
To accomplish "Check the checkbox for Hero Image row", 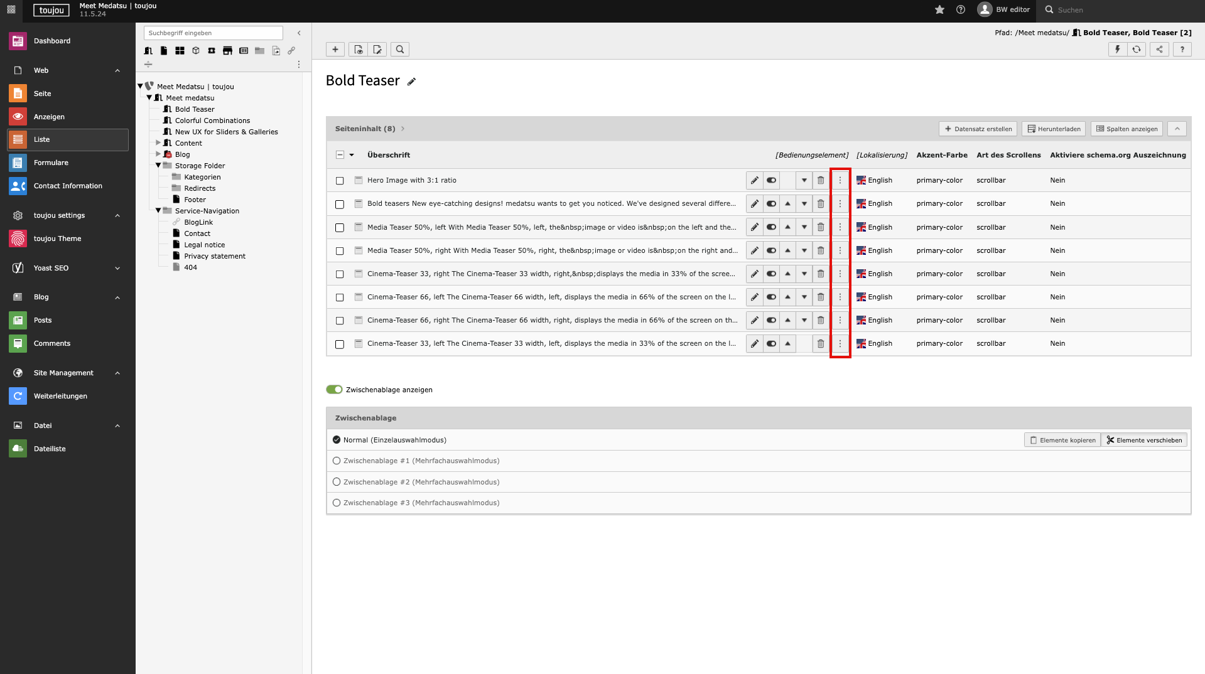I will click(x=340, y=181).
